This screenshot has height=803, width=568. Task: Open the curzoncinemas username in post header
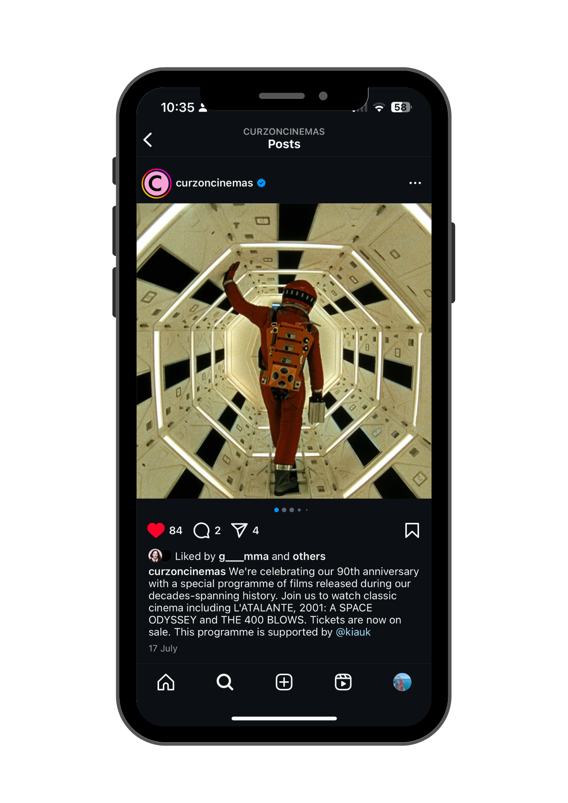215,183
